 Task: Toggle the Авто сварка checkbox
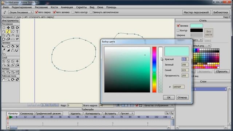click(36, 12)
